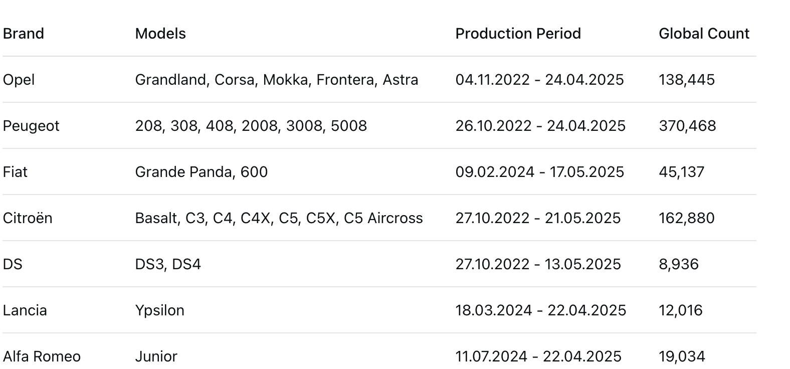Select the Production Period column header
The width and height of the screenshot is (790, 369).
[x=518, y=34]
